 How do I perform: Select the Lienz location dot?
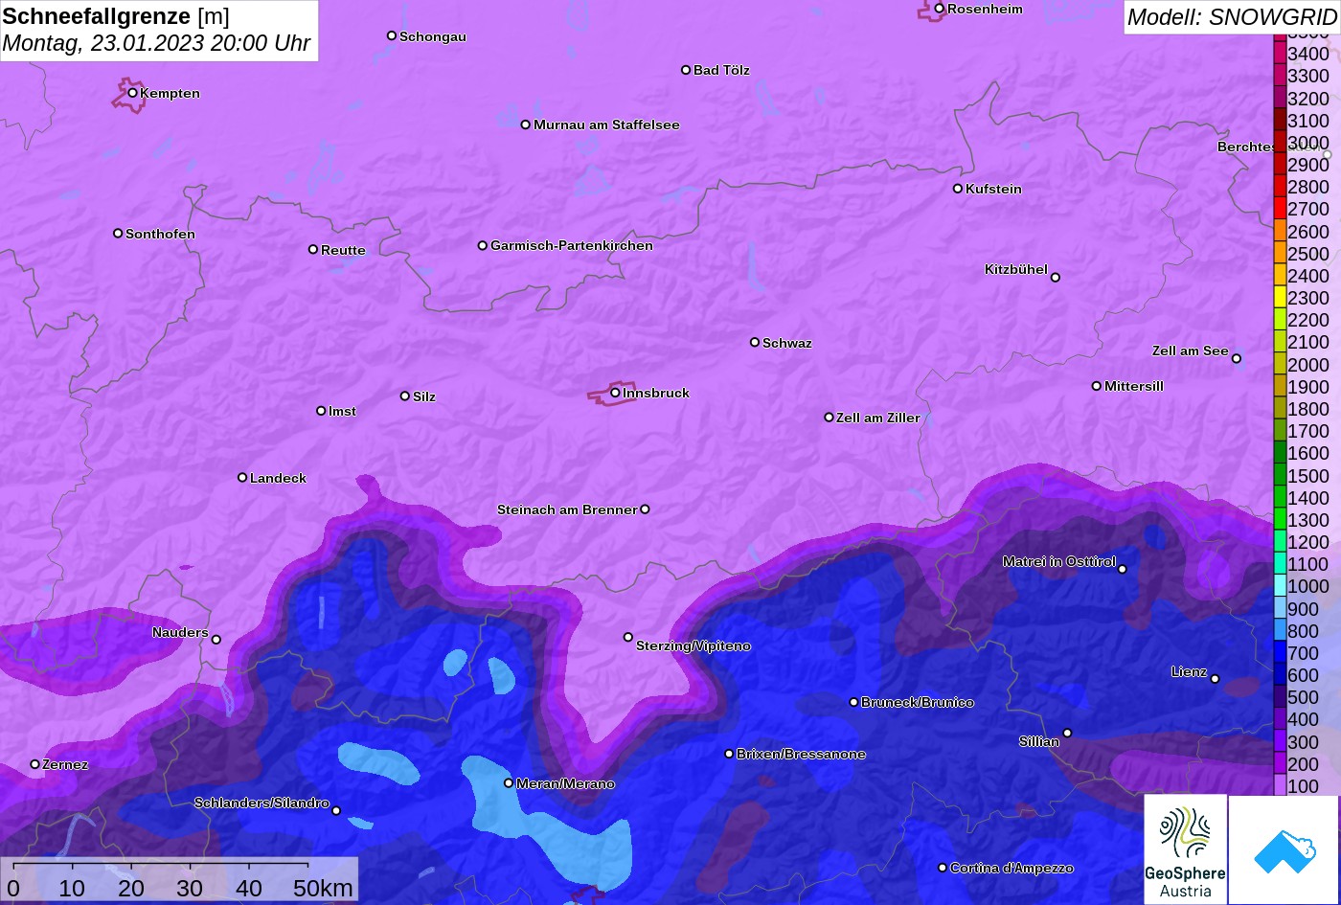1215,679
